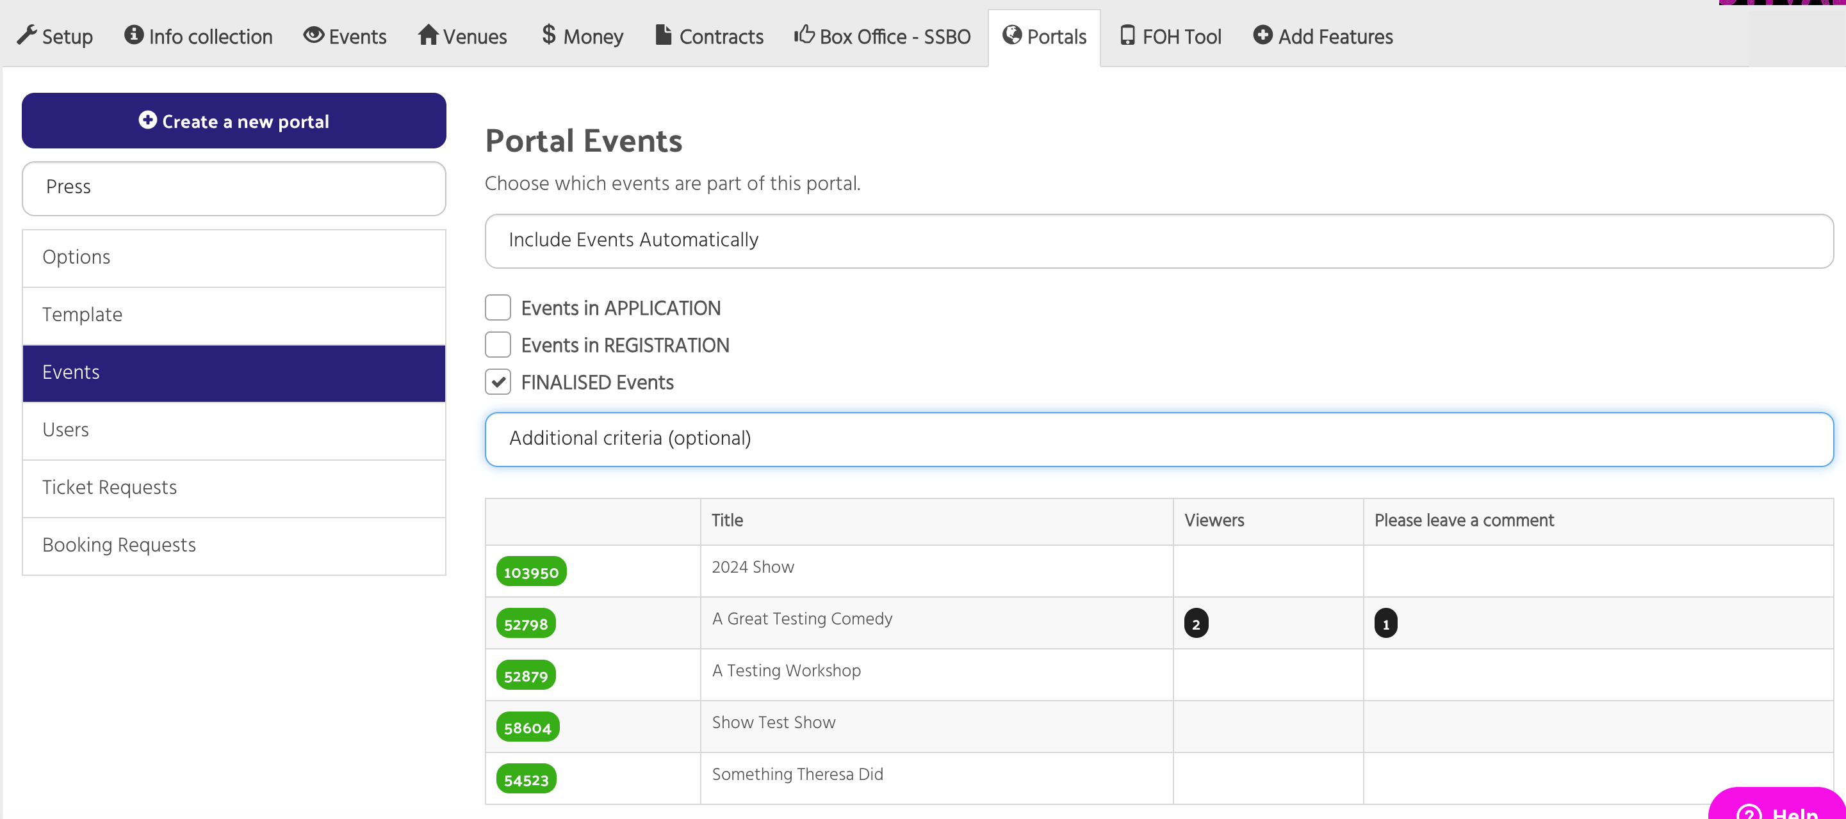
Task: Click the dollar sign icon beside Money
Action: (x=548, y=35)
